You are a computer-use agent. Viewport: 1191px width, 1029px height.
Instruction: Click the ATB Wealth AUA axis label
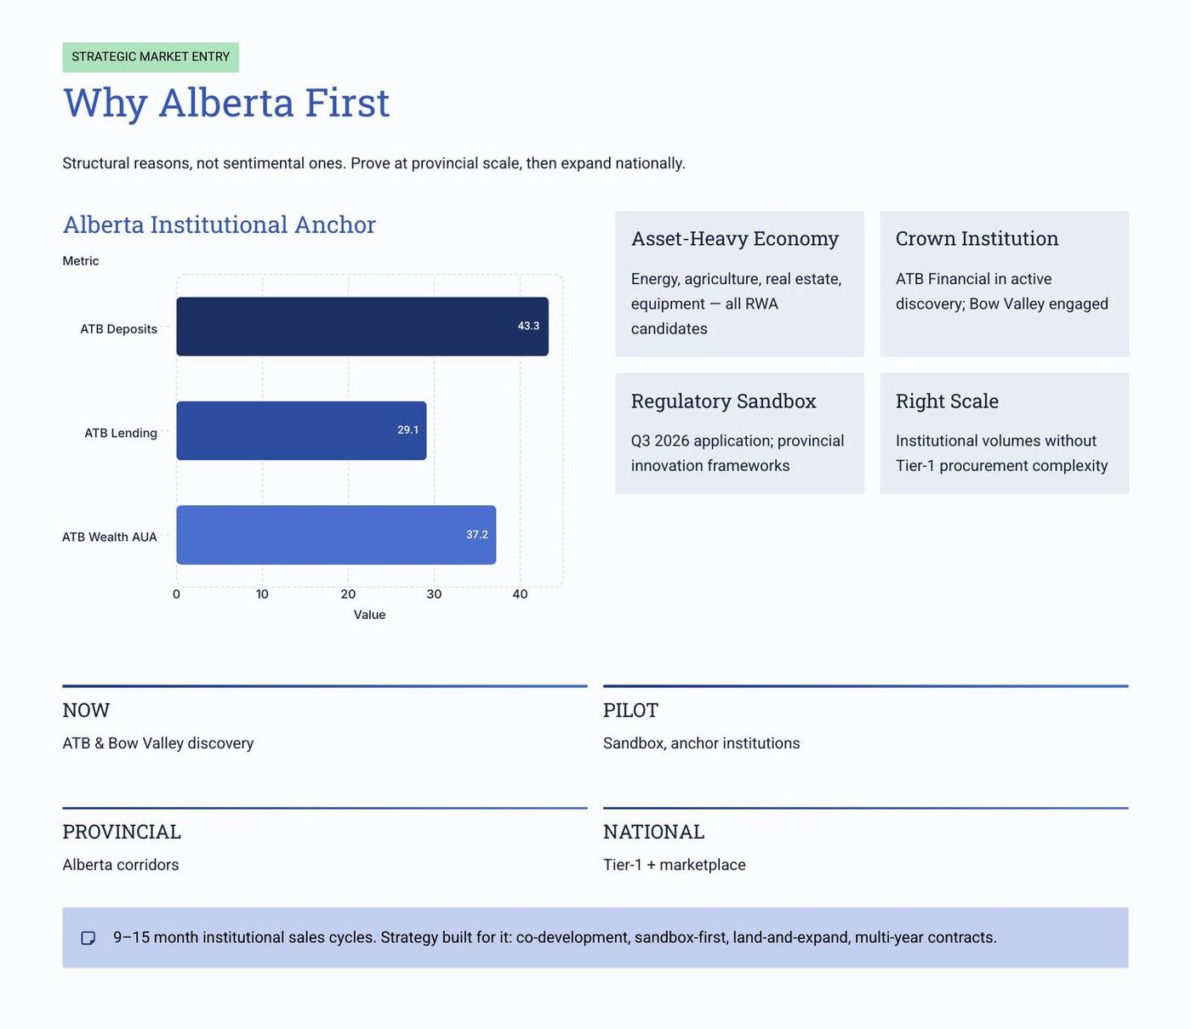pyautogui.click(x=110, y=537)
